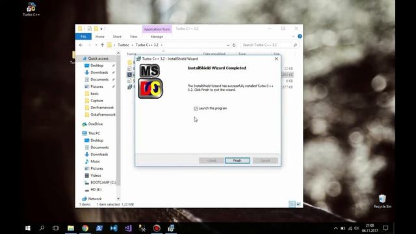This screenshot has height=234, width=416.
Task: Open Task View from taskbar
Action: click(56, 228)
